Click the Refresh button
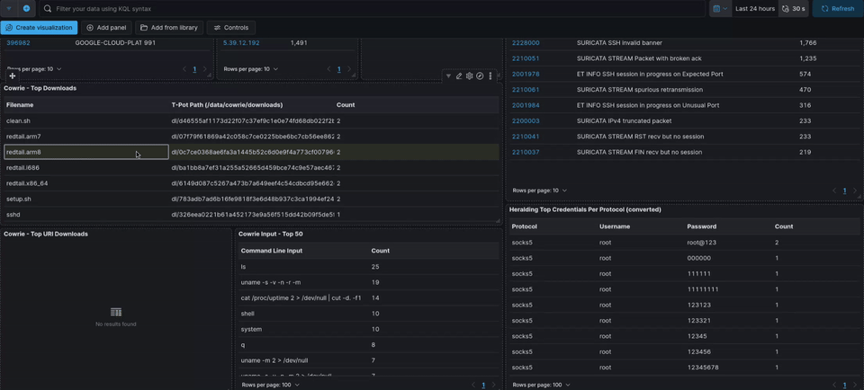The width and height of the screenshot is (864, 390). click(837, 9)
